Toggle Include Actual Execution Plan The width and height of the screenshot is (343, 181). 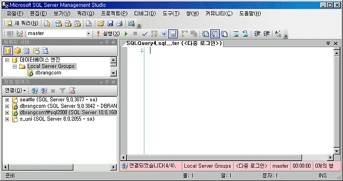tap(184, 34)
